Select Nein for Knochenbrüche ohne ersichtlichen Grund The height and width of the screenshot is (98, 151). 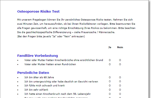120,60
